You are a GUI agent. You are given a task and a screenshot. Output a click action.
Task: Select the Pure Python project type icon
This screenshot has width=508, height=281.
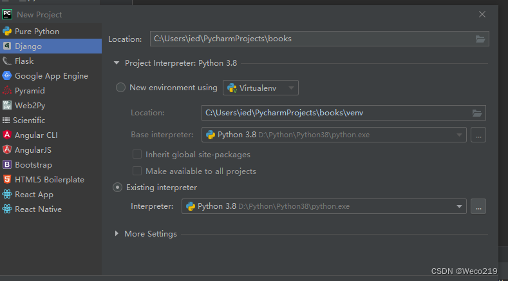[7, 31]
